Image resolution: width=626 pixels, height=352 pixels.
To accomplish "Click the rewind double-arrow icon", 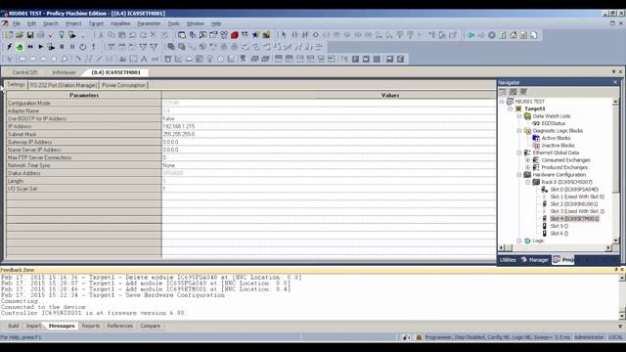I will (x=30, y=47).
